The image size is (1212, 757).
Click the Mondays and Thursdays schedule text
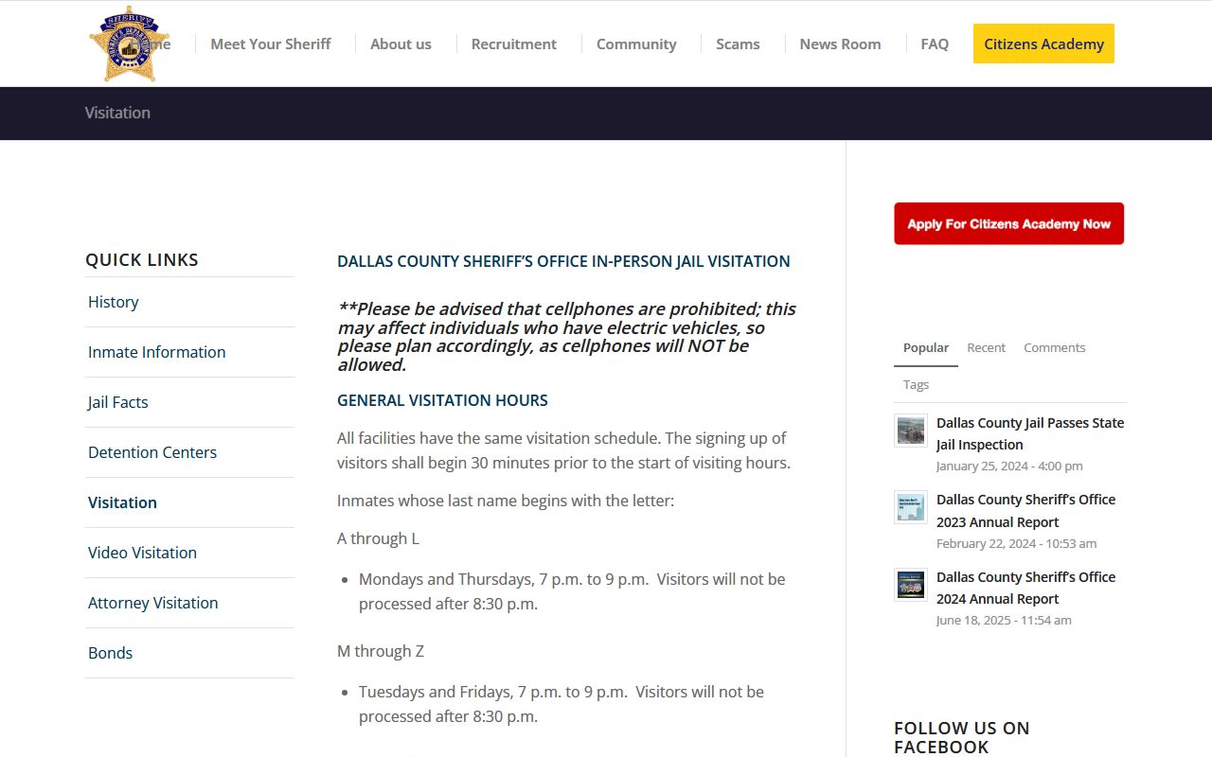[572, 591]
